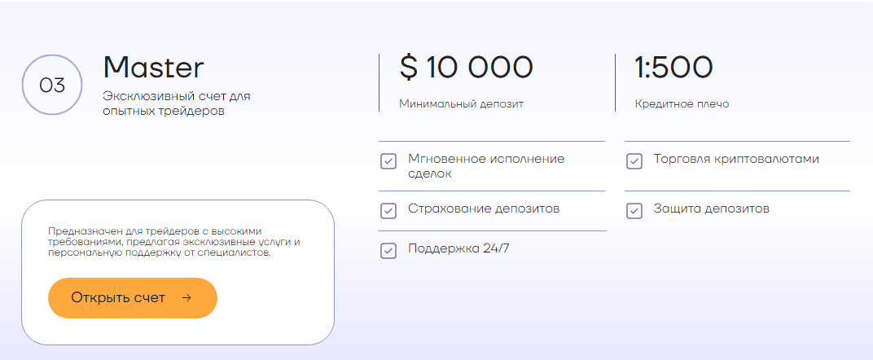Image resolution: width=873 pixels, height=360 pixels.
Task: Click the 1:500 leverage value
Action: 673,68
